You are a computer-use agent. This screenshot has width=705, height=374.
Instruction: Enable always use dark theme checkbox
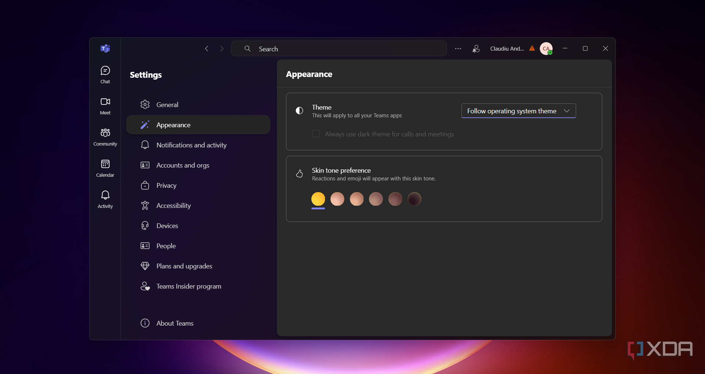pos(316,134)
